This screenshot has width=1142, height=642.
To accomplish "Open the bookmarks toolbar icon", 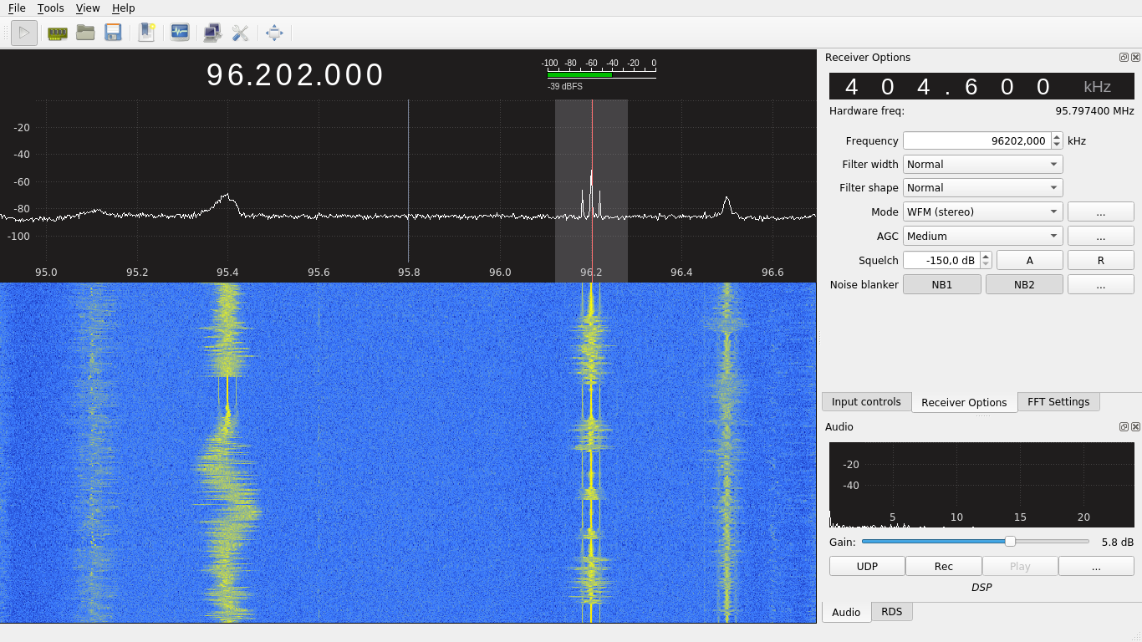I will (147, 33).
